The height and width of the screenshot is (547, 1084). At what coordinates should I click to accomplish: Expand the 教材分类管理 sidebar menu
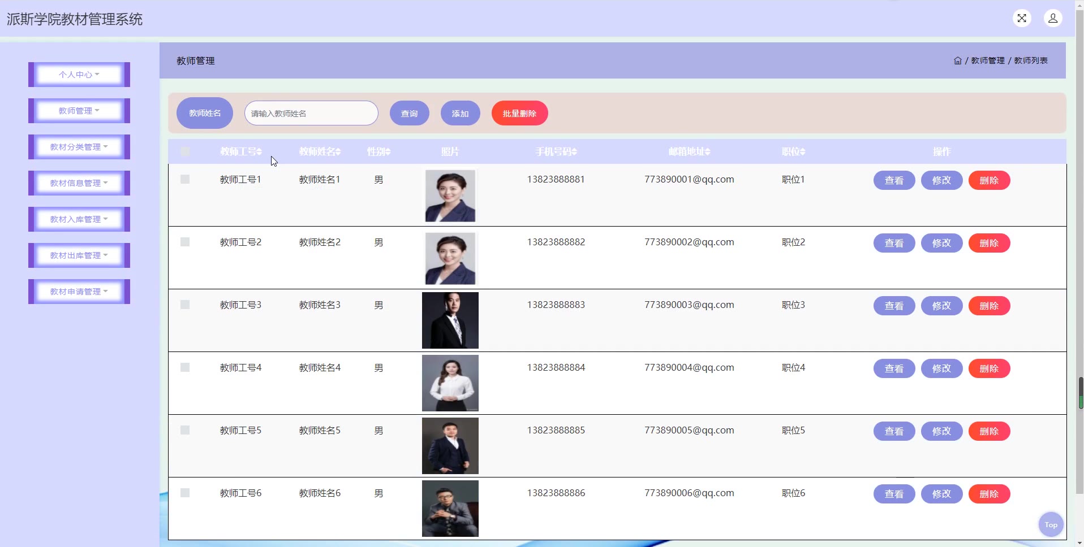pos(79,147)
